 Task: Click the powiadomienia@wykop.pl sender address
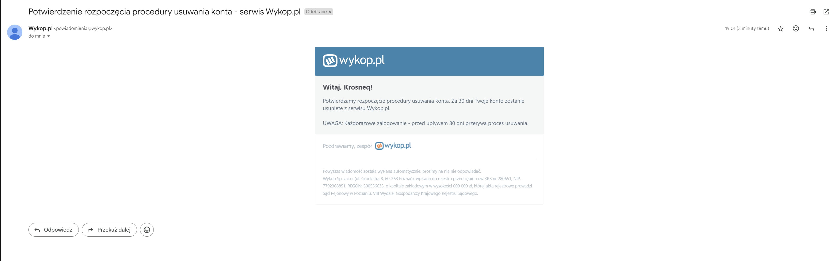[83, 28]
